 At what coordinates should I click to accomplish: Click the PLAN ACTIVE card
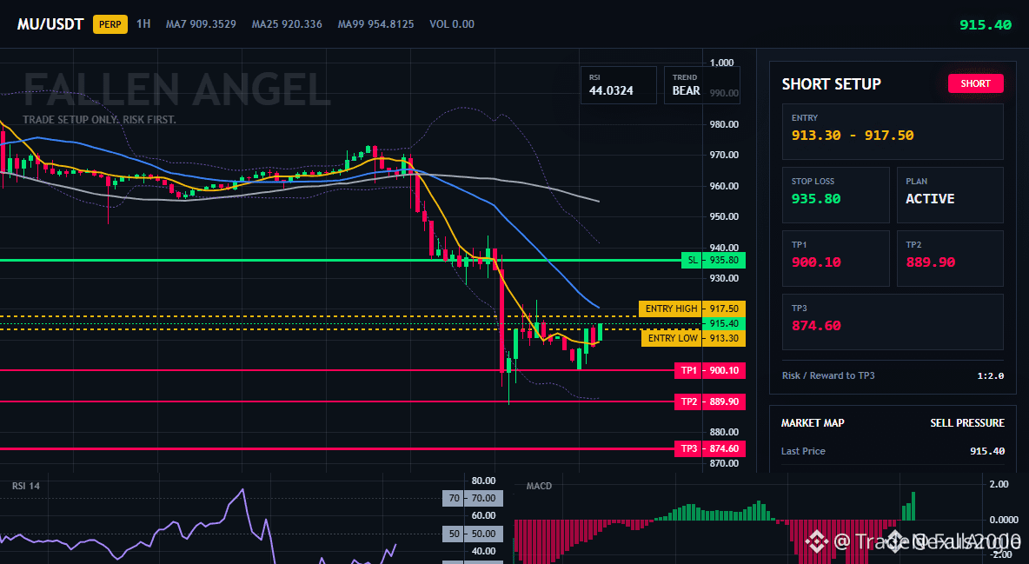(950, 195)
